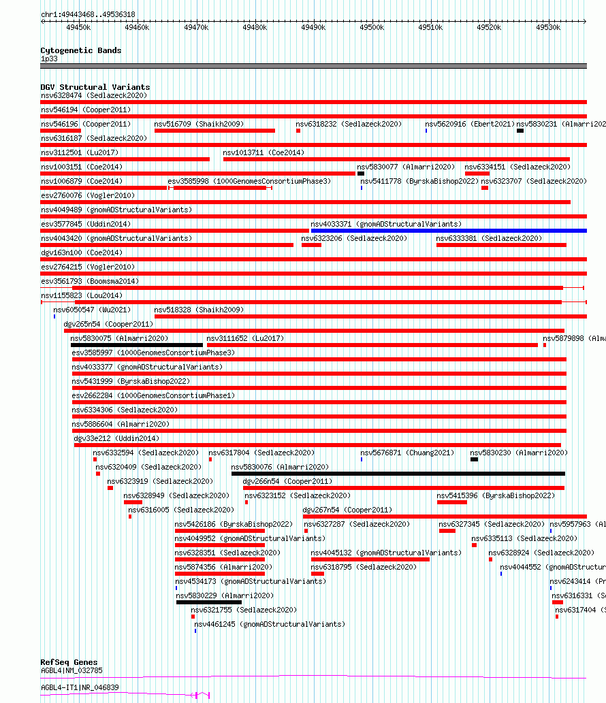The image size is (606, 703).
Task: Click the nsv6318232 (Sedlazeck2020) label
Action: [349, 124]
